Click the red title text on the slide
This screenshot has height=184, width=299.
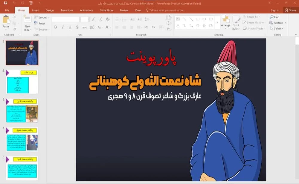[x=151, y=58]
